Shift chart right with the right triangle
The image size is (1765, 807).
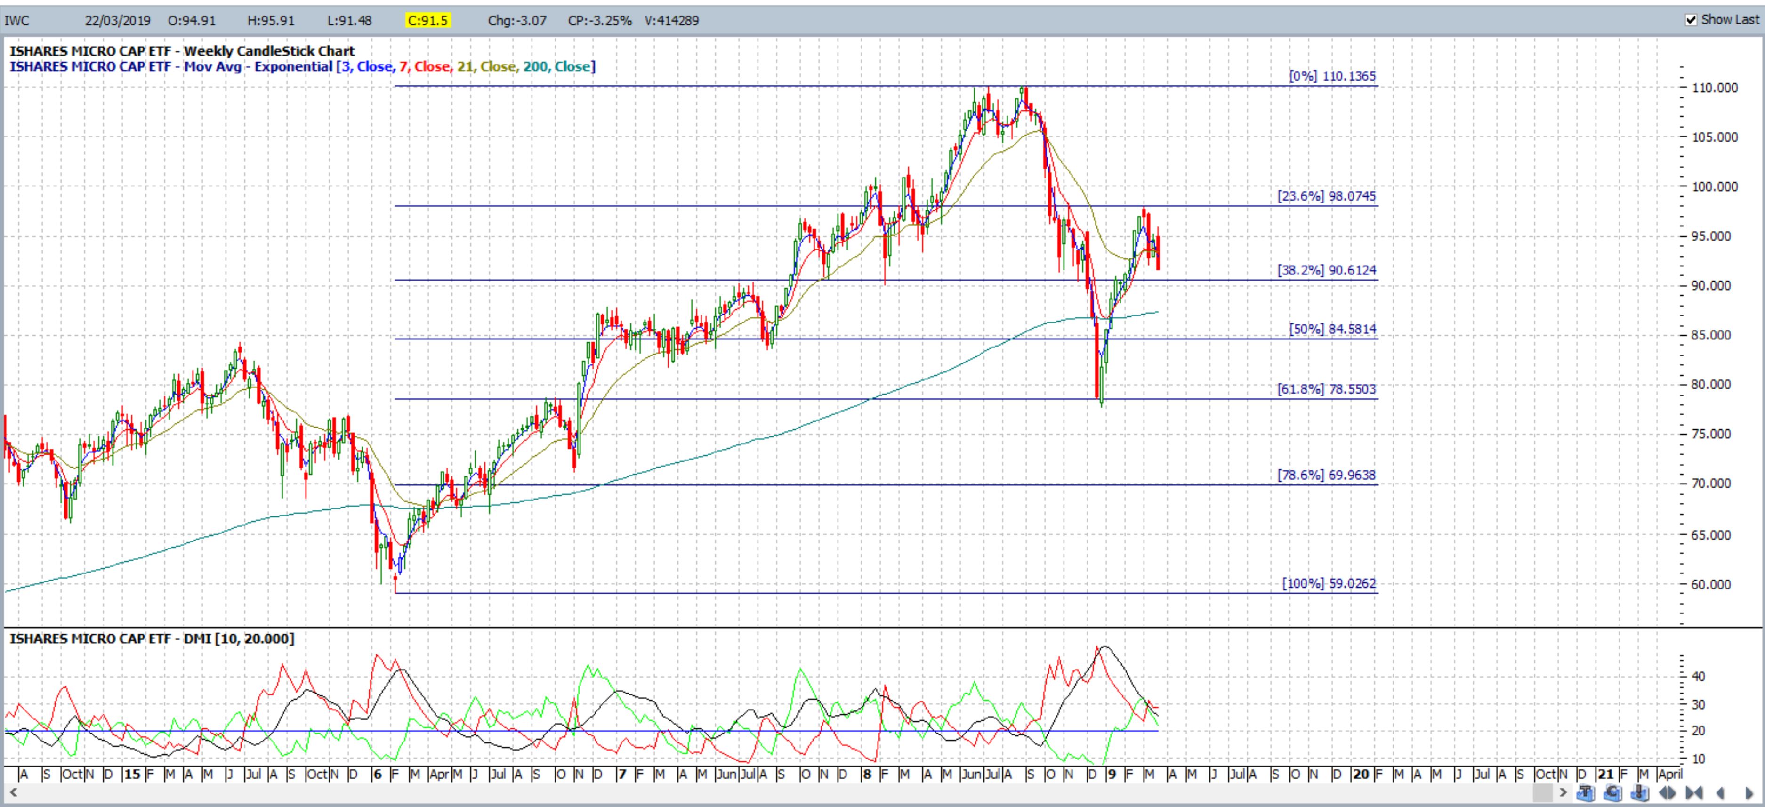(x=1750, y=793)
